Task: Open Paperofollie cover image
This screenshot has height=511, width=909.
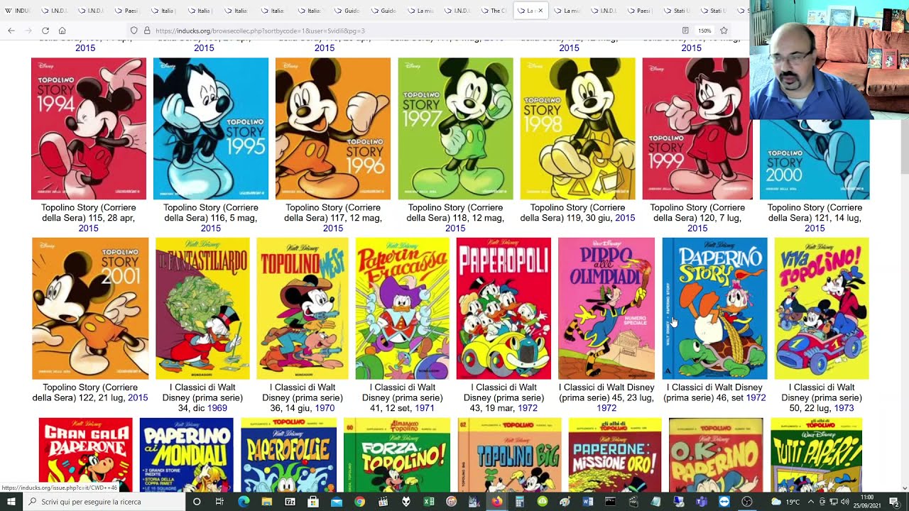Action: point(288,455)
